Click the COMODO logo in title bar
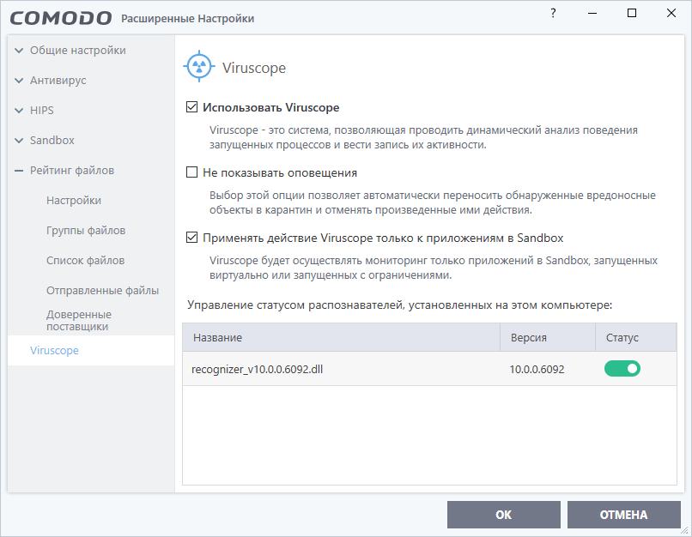The image size is (692, 537). [x=58, y=18]
